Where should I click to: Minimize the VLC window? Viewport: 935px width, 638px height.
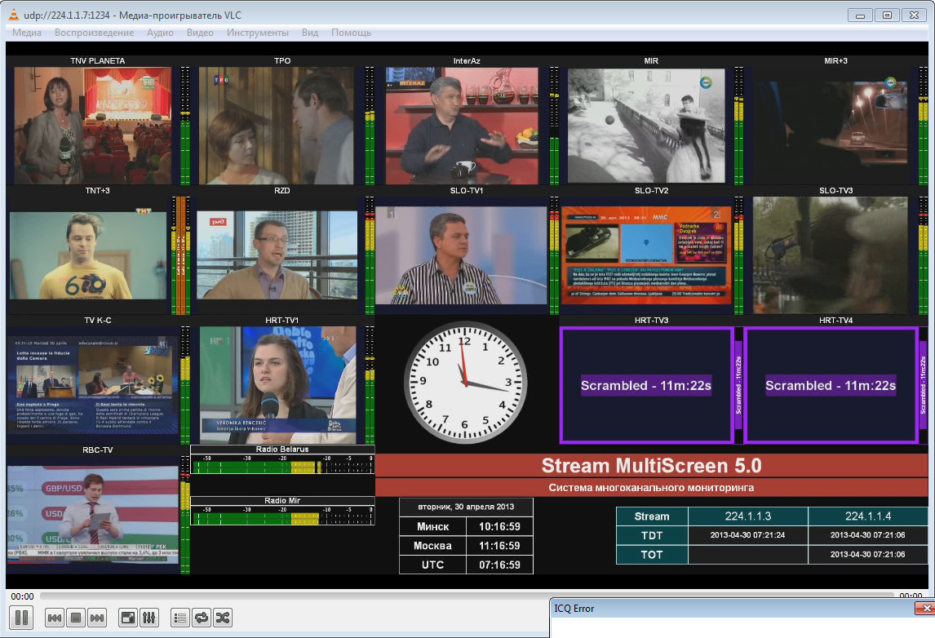pyautogui.click(x=860, y=16)
